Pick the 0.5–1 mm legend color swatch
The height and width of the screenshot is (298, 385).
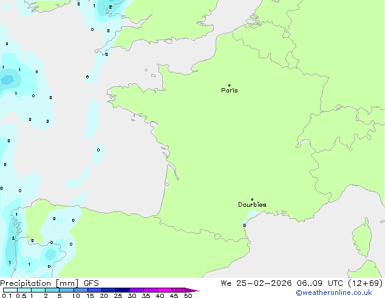[x=24, y=290]
